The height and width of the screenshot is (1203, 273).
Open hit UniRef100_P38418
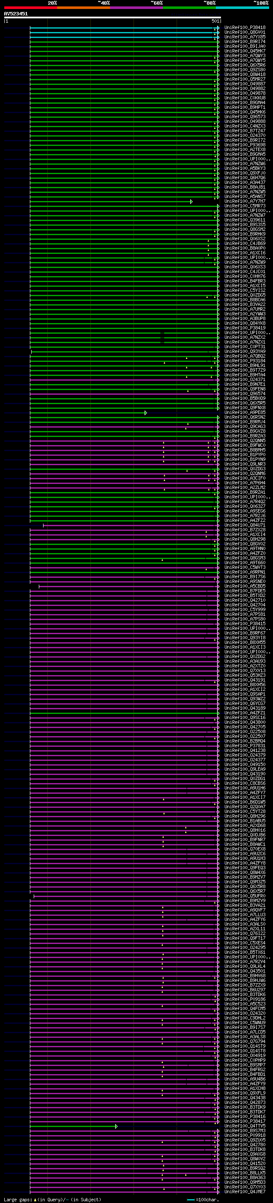pyautogui.click(x=245, y=28)
